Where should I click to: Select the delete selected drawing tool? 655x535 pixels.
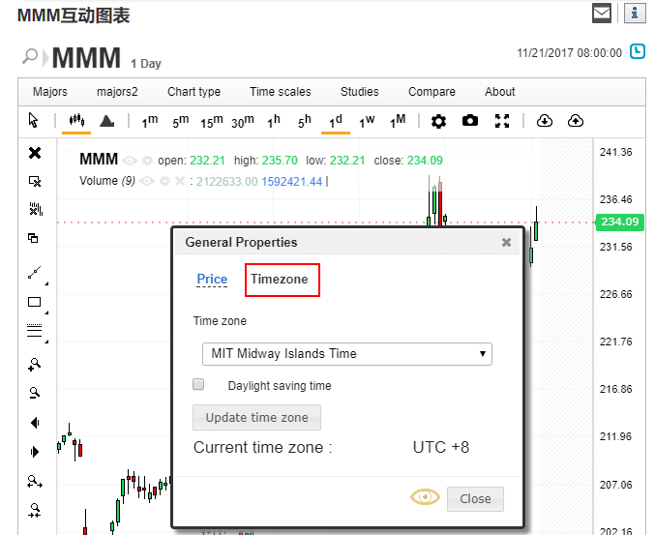click(35, 181)
